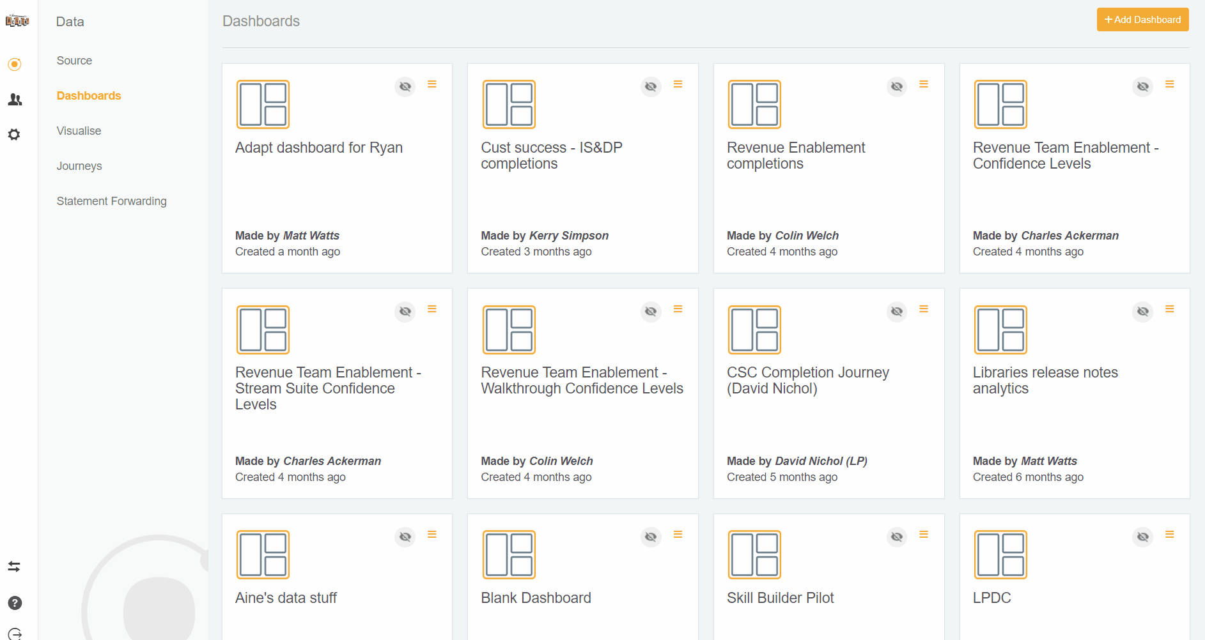Click the Add Dashboard button
The image size is (1205, 640).
[1142, 19]
